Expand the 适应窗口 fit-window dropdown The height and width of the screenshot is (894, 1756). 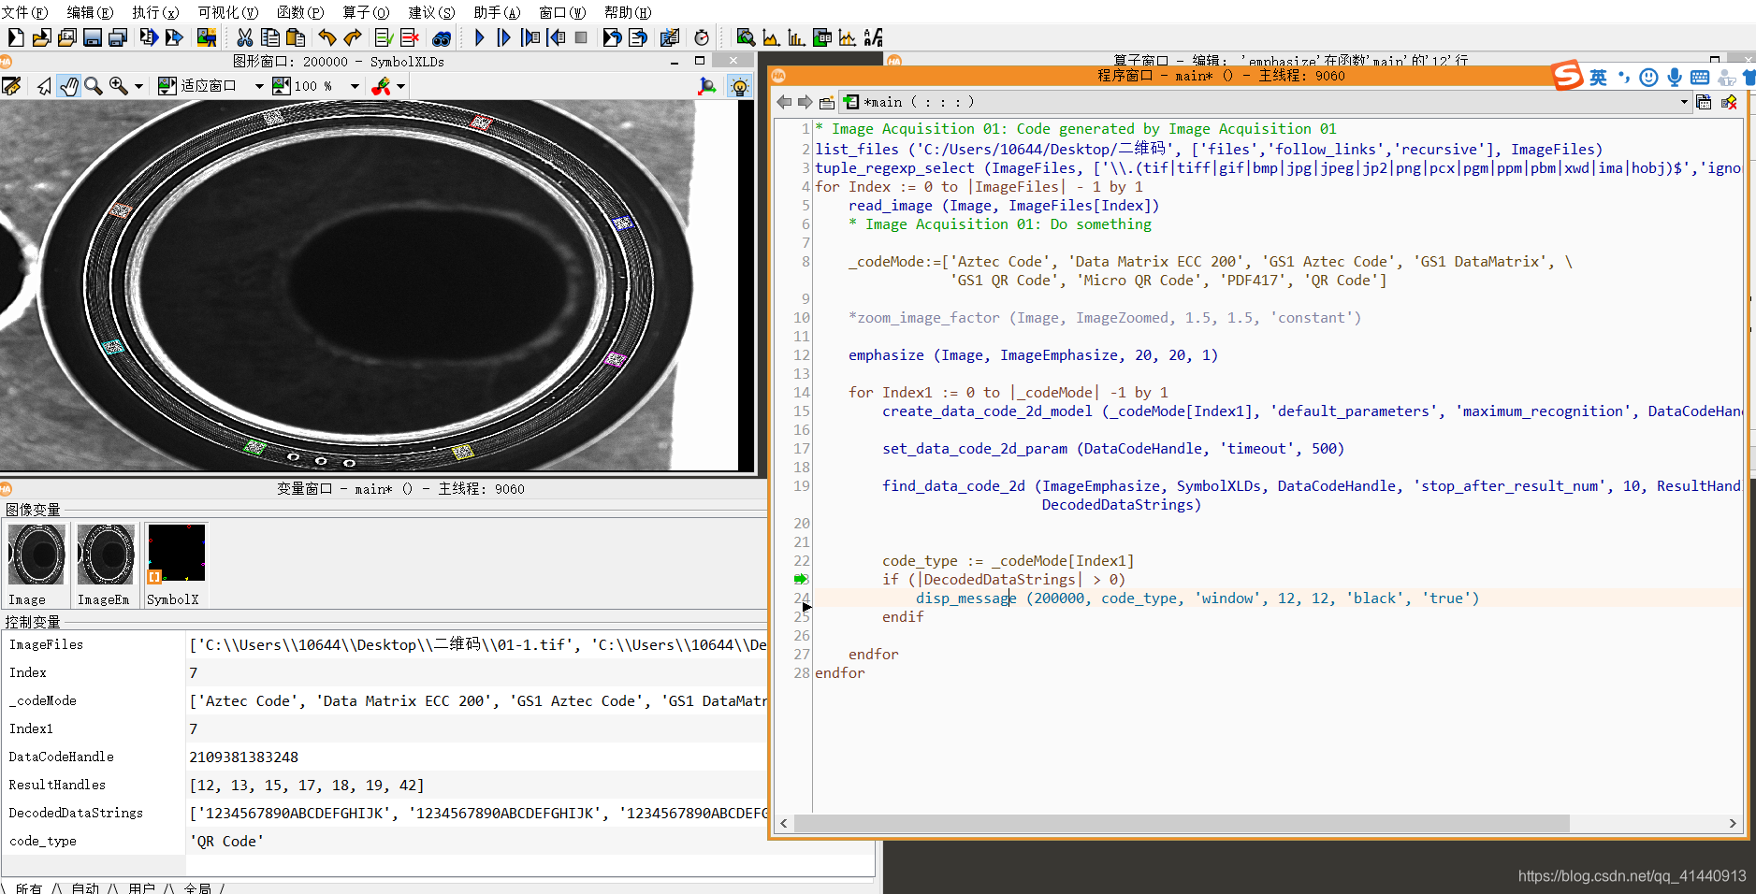pos(259,86)
